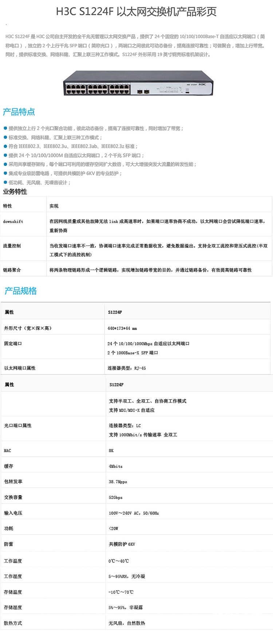This screenshot has height=631, width=273.
Task: Click the 无风扇，自然散热 cooling value
Action: coord(127,623)
